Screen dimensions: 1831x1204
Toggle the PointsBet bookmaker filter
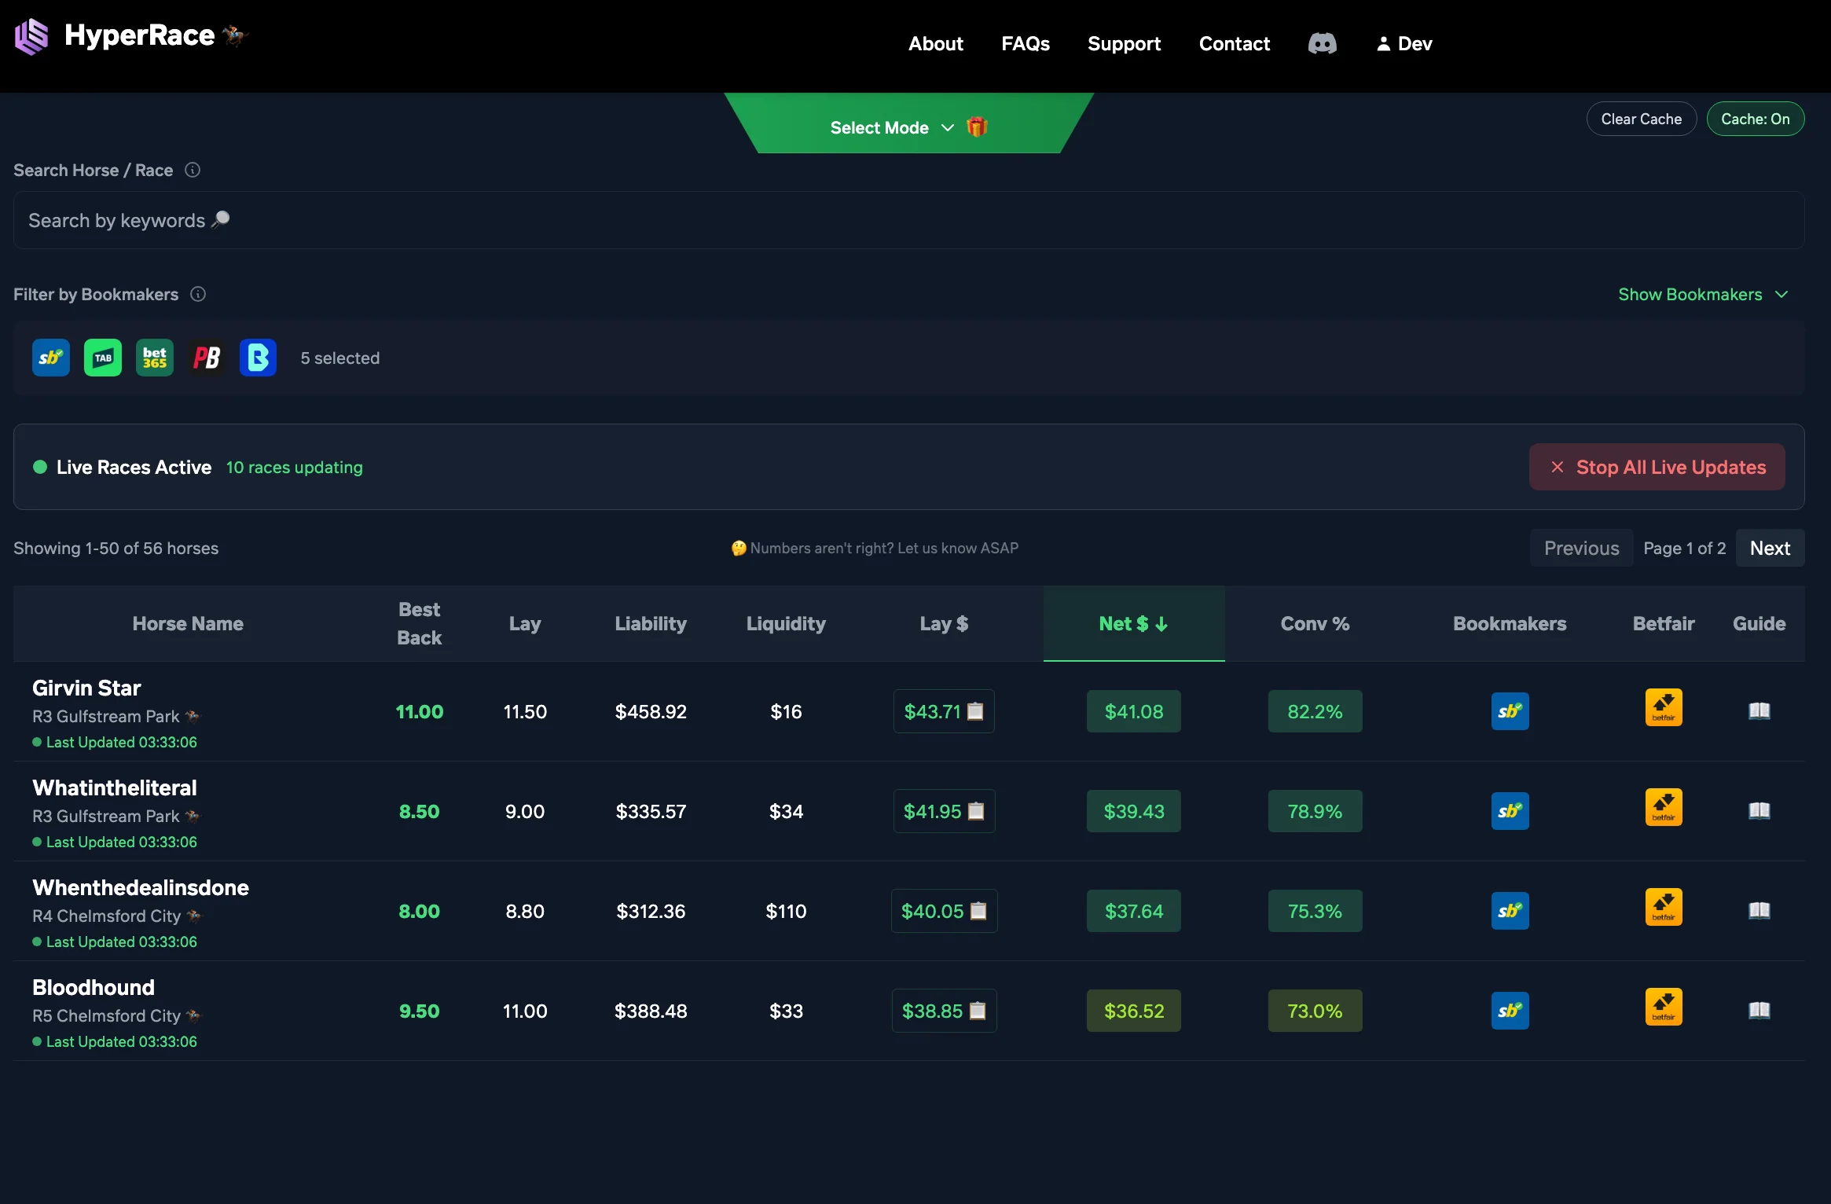pyautogui.click(x=206, y=358)
